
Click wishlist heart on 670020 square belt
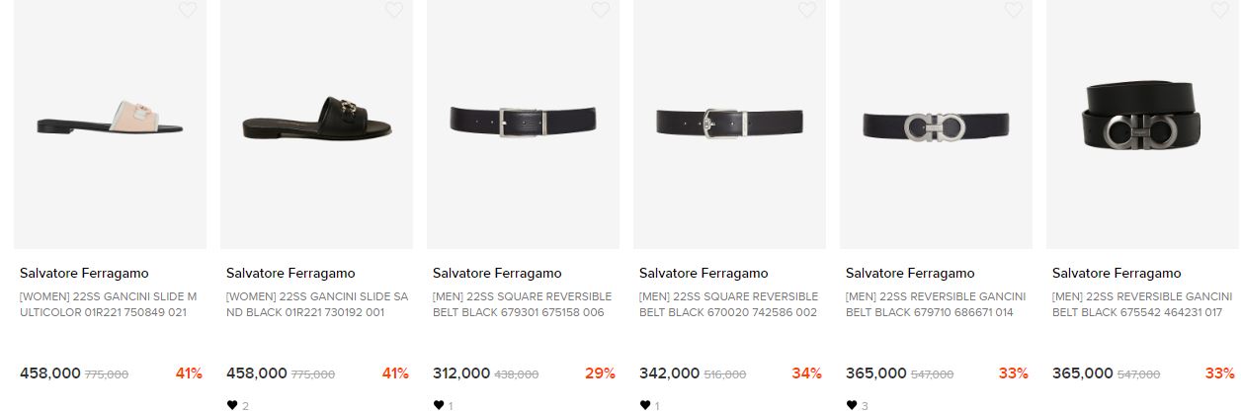(x=806, y=10)
